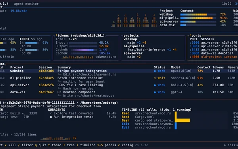Click the Work status dot in data-viz row
Image resolution: width=238 pixels, height=149 pixels.
click(155, 92)
